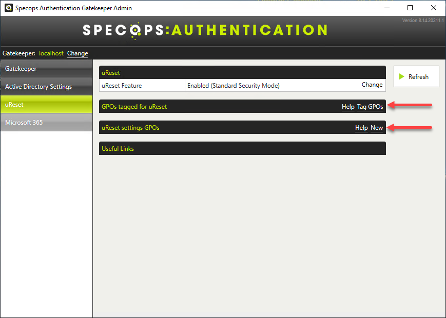This screenshot has width=446, height=318.
Task: Close the Gatekeeper Admin window
Action: click(434, 8)
